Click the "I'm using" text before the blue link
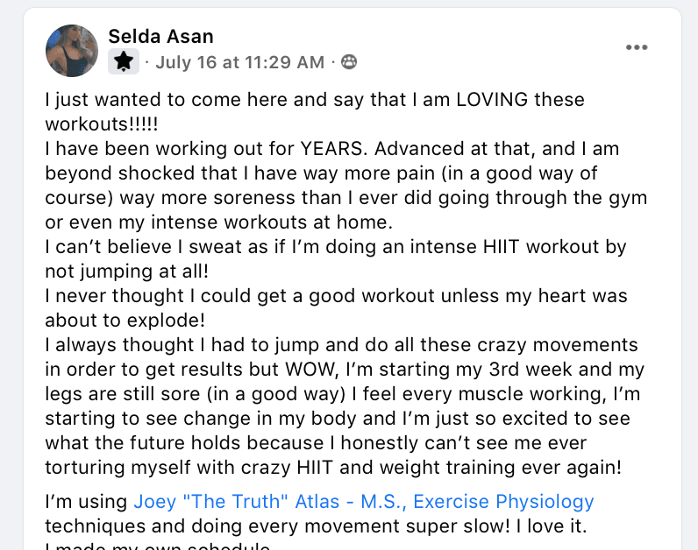Viewport: 698px width, 550px height. (x=86, y=502)
